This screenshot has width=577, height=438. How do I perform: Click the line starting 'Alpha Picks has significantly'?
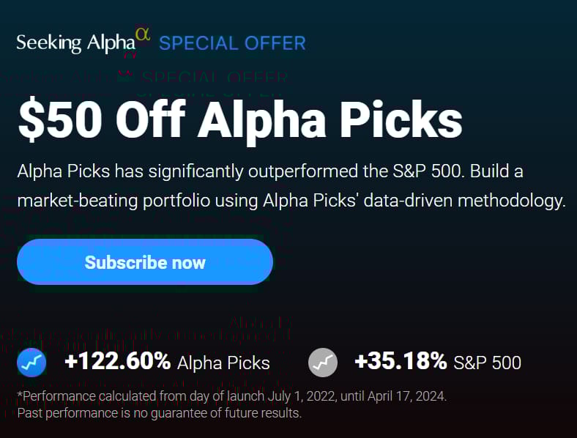tap(270, 171)
